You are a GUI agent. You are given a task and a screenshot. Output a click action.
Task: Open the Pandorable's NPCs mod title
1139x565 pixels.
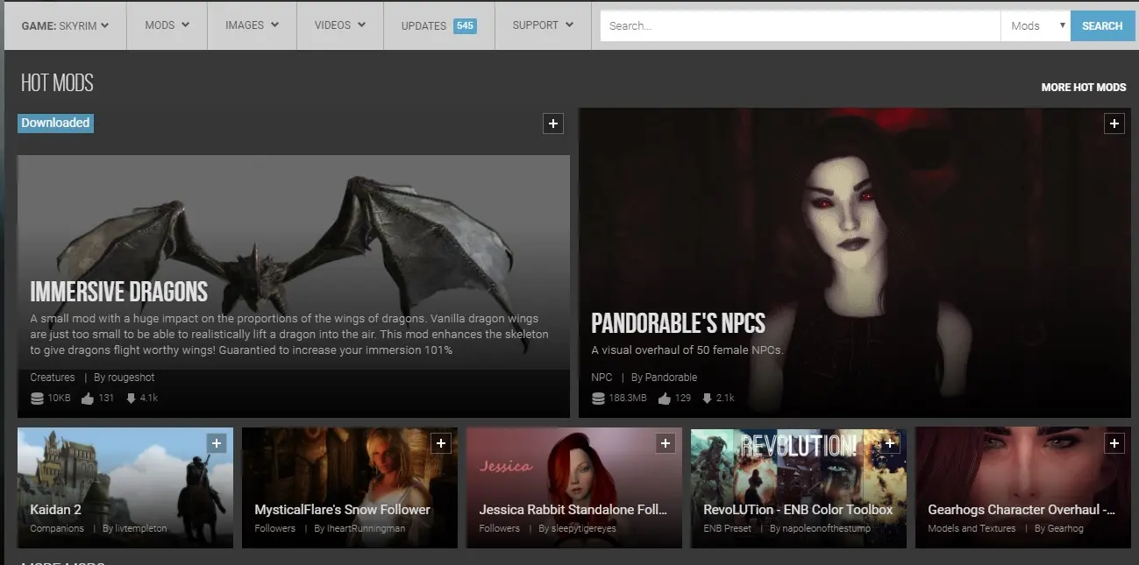point(678,323)
